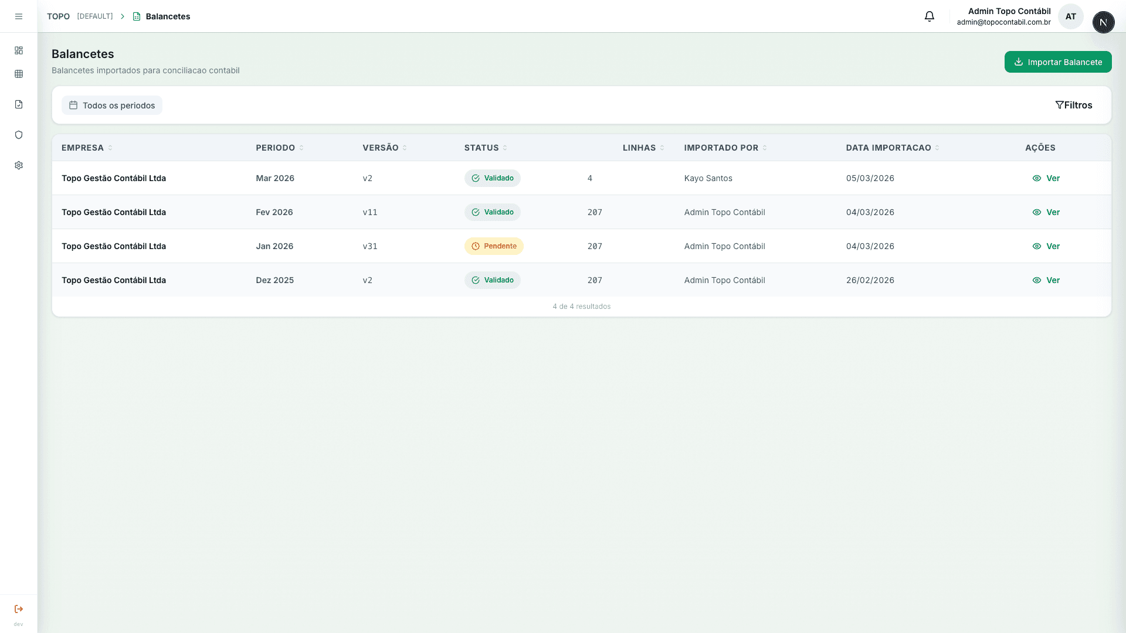Toggle the hamburger sidebar menu
Viewport: 1126px width, 633px height.
coord(19,16)
